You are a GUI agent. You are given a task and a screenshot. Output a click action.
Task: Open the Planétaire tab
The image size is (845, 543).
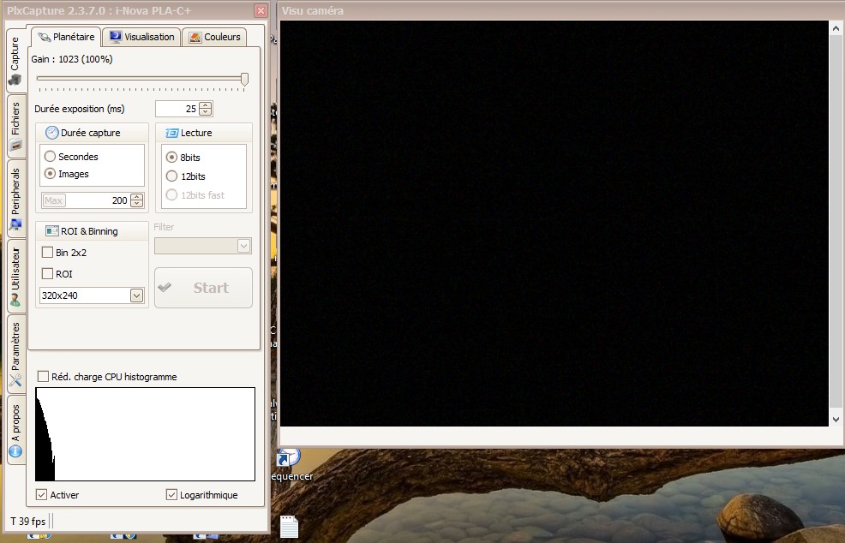[x=66, y=37]
